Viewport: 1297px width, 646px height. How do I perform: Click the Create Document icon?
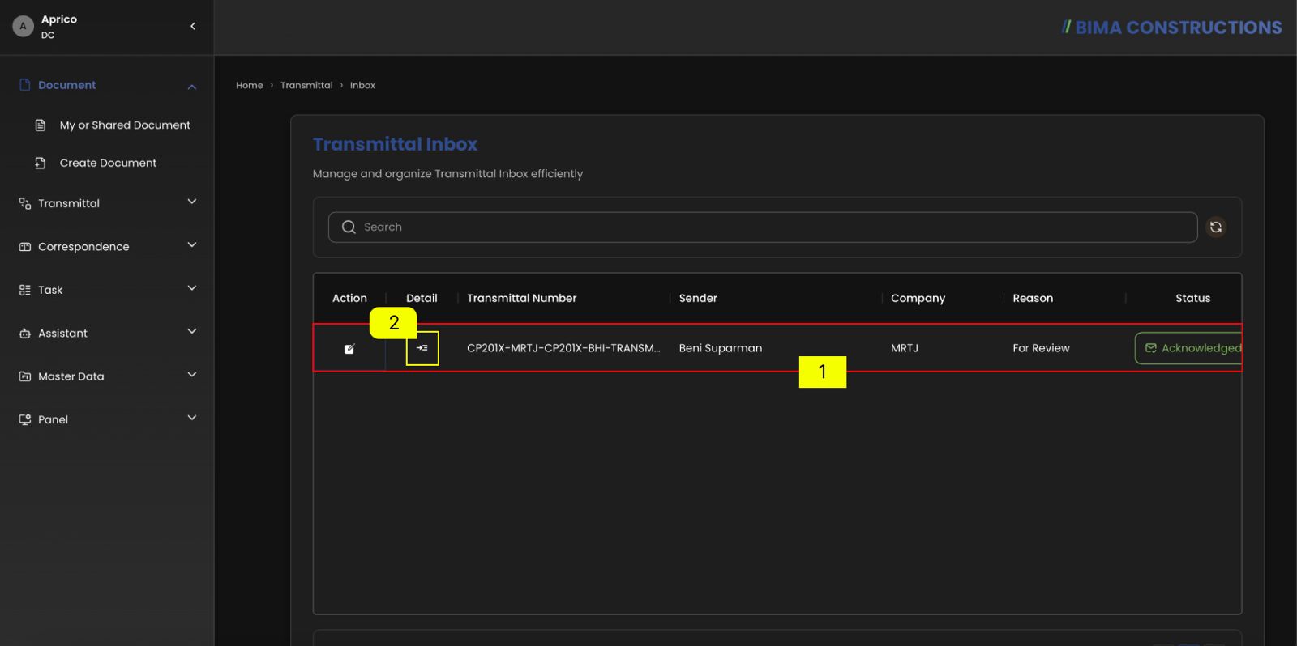41,163
